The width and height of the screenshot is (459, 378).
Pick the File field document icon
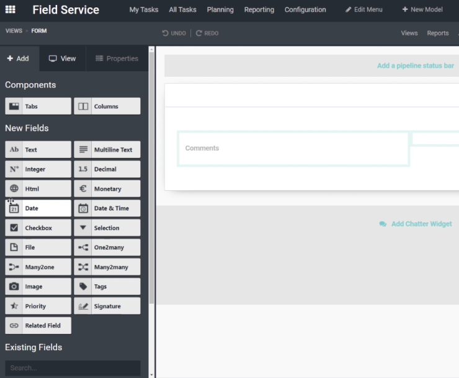[x=14, y=247]
